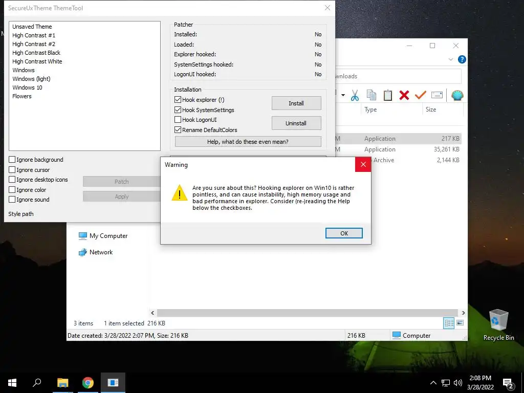
Task: Check Ignore background option
Action: [x=12, y=160]
